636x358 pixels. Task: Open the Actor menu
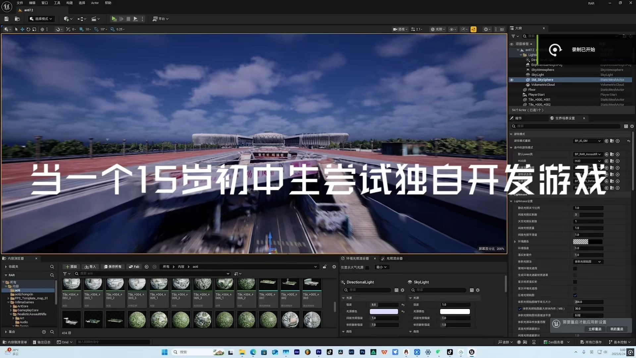[x=95, y=3]
